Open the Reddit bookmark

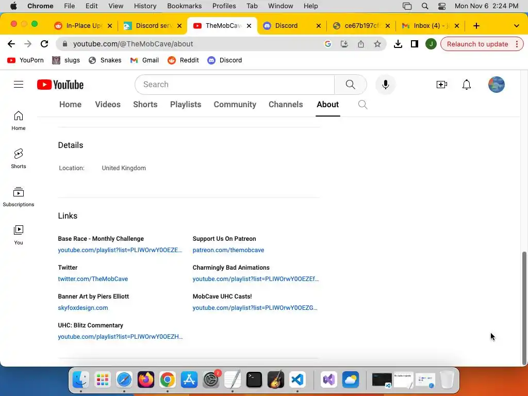[x=183, y=60]
